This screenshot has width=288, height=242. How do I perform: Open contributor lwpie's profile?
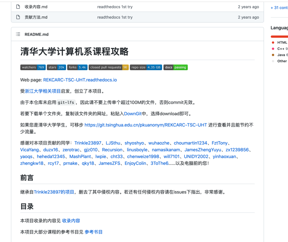tap(101, 157)
